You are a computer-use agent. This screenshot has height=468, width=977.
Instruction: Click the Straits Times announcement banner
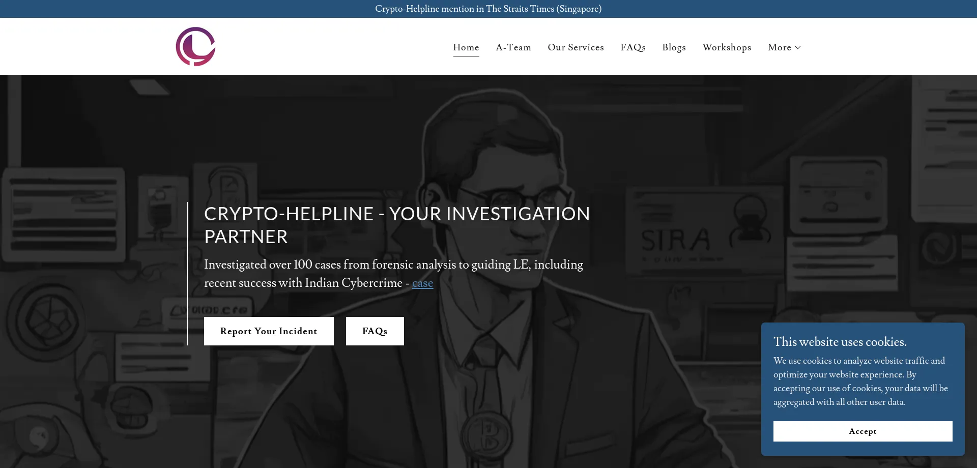[x=488, y=9]
